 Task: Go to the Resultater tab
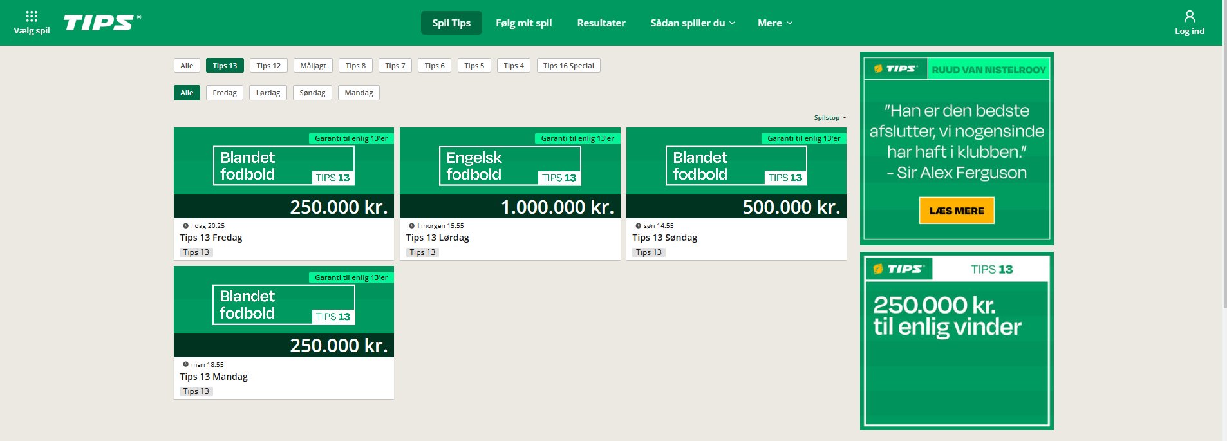601,23
